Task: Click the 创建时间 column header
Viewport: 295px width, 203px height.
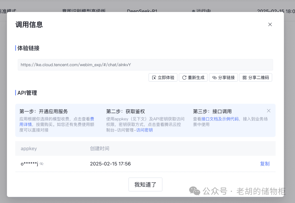Action: 99,149
